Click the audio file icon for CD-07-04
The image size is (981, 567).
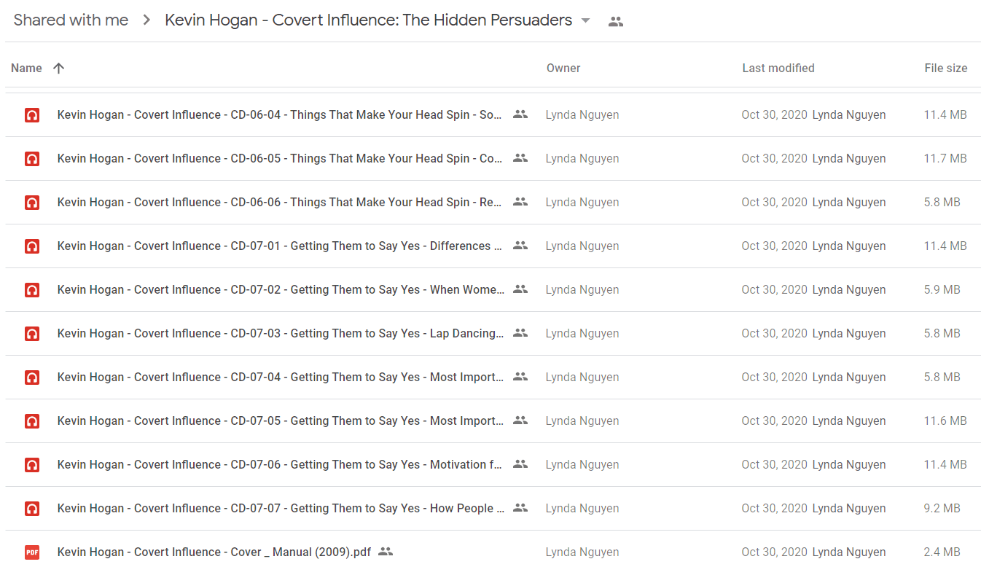click(x=31, y=377)
